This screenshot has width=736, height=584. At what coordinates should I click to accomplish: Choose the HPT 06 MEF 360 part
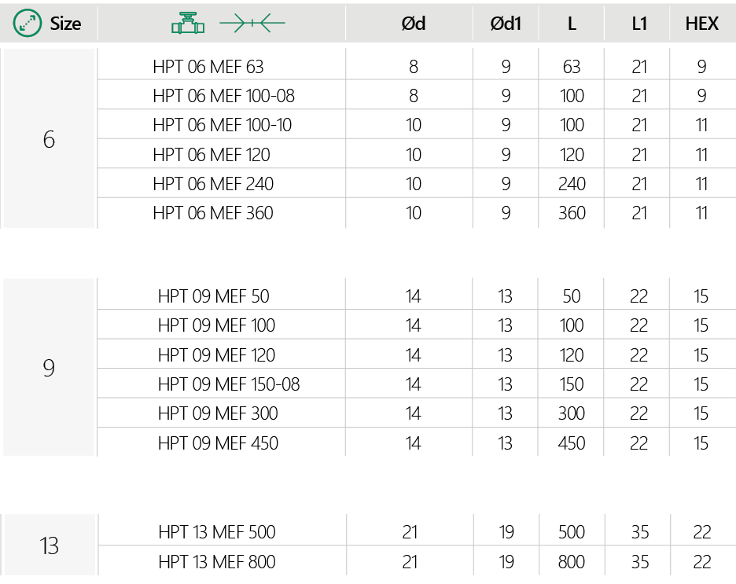(213, 213)
